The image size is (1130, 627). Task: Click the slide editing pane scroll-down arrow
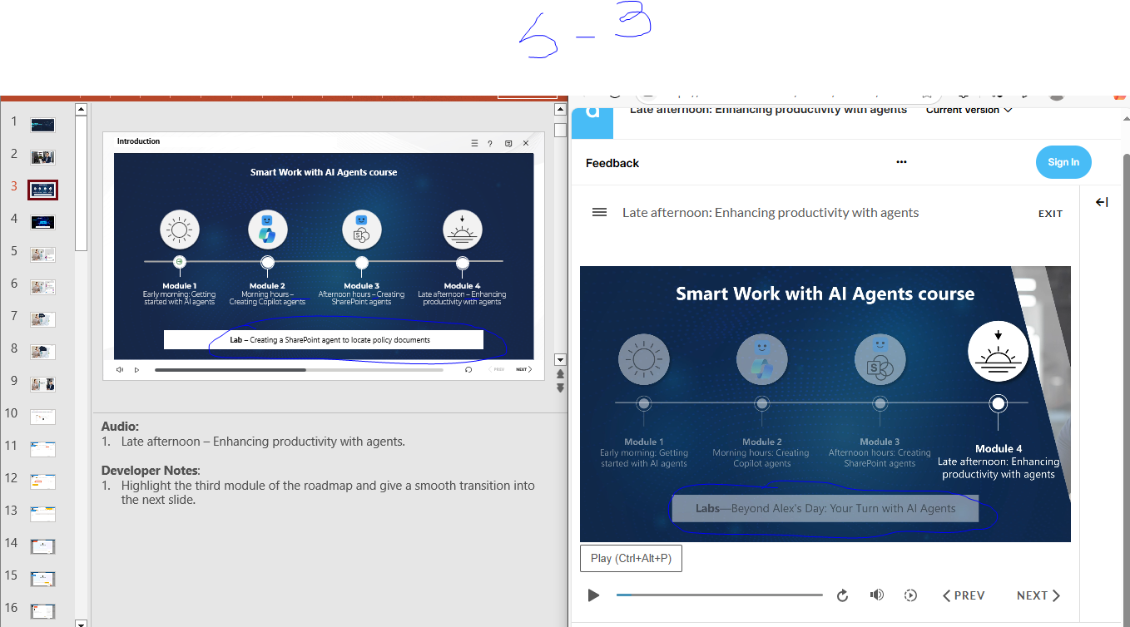pos(560,360)
